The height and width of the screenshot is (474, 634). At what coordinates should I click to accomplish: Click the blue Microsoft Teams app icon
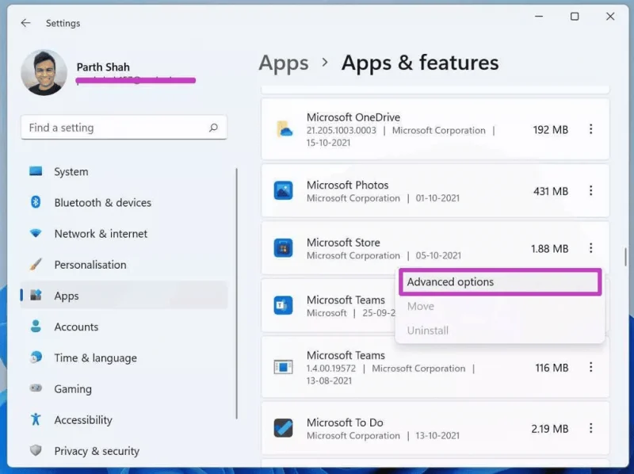pos(283,305)
